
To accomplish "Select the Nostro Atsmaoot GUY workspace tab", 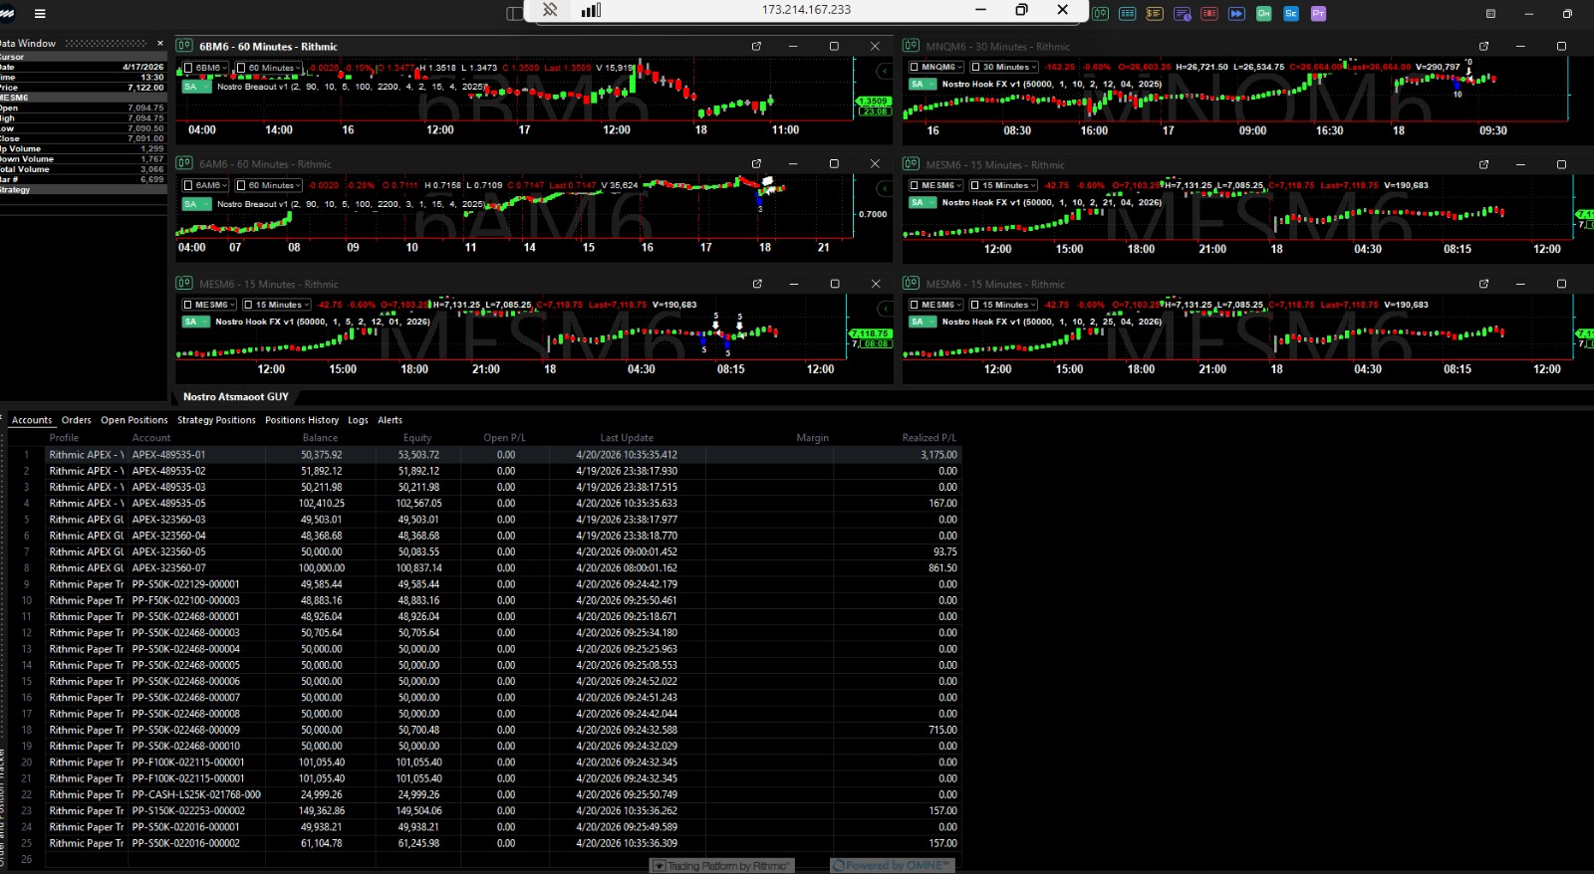I will tap(236, 396).
